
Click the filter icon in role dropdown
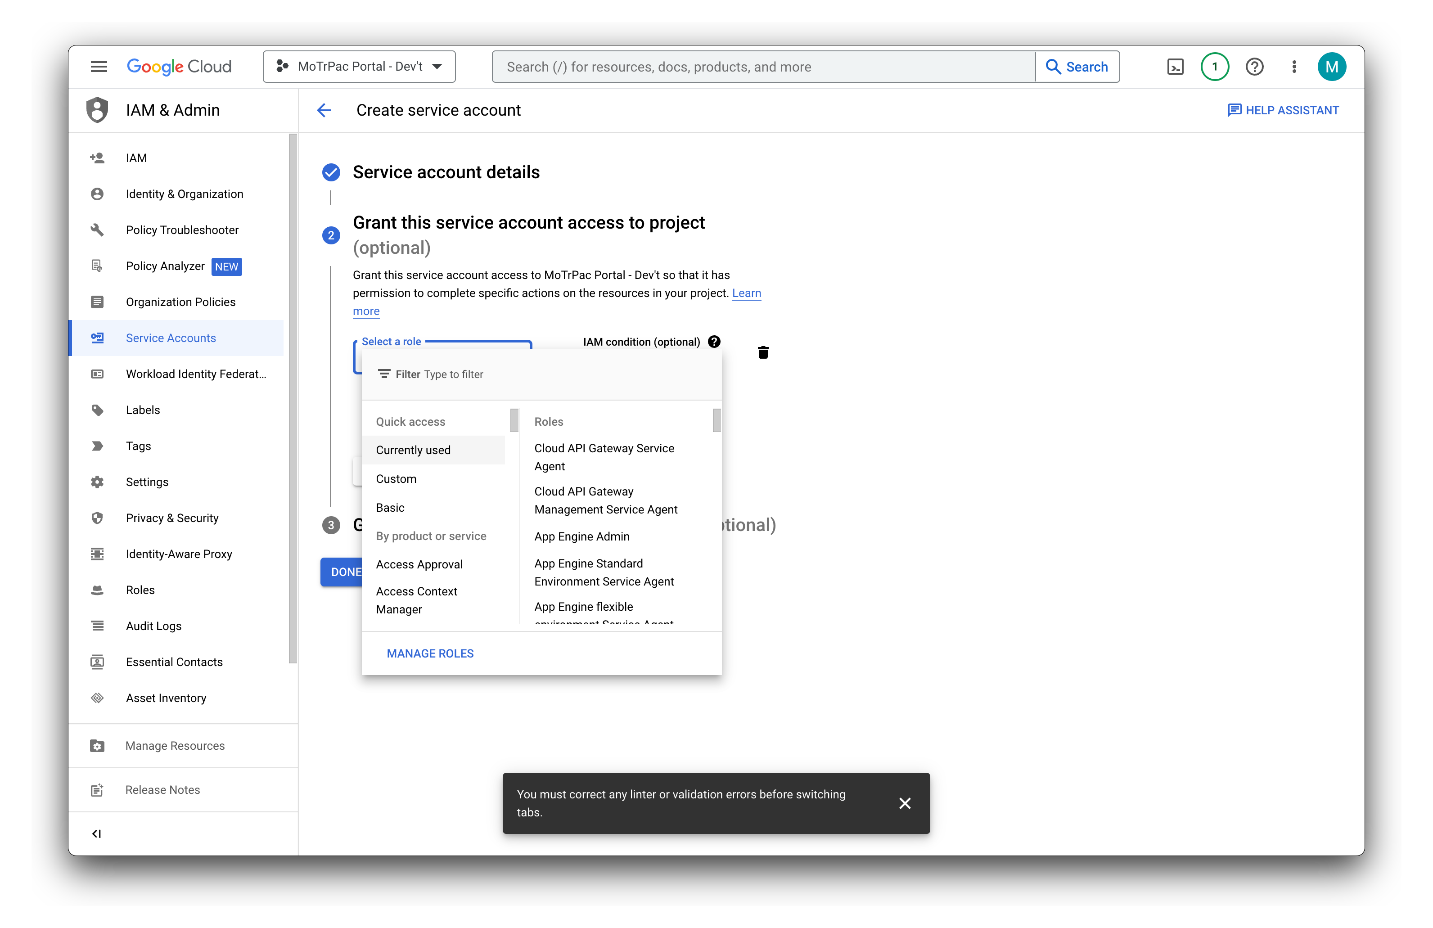pyautogui.click(x=384, y=374)
